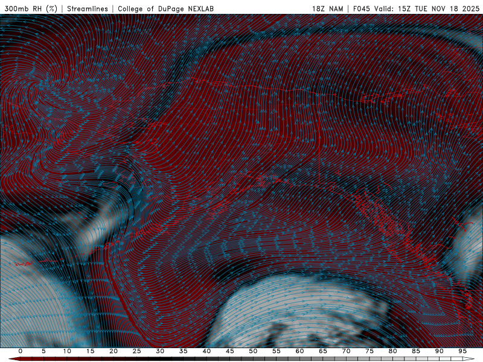Click the 10 label on color scale
Screen dimensions: 483x362
tap(67, 351)
